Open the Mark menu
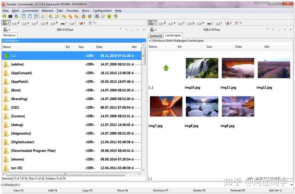This screenshot has height=194, width=295. [15, 11]
